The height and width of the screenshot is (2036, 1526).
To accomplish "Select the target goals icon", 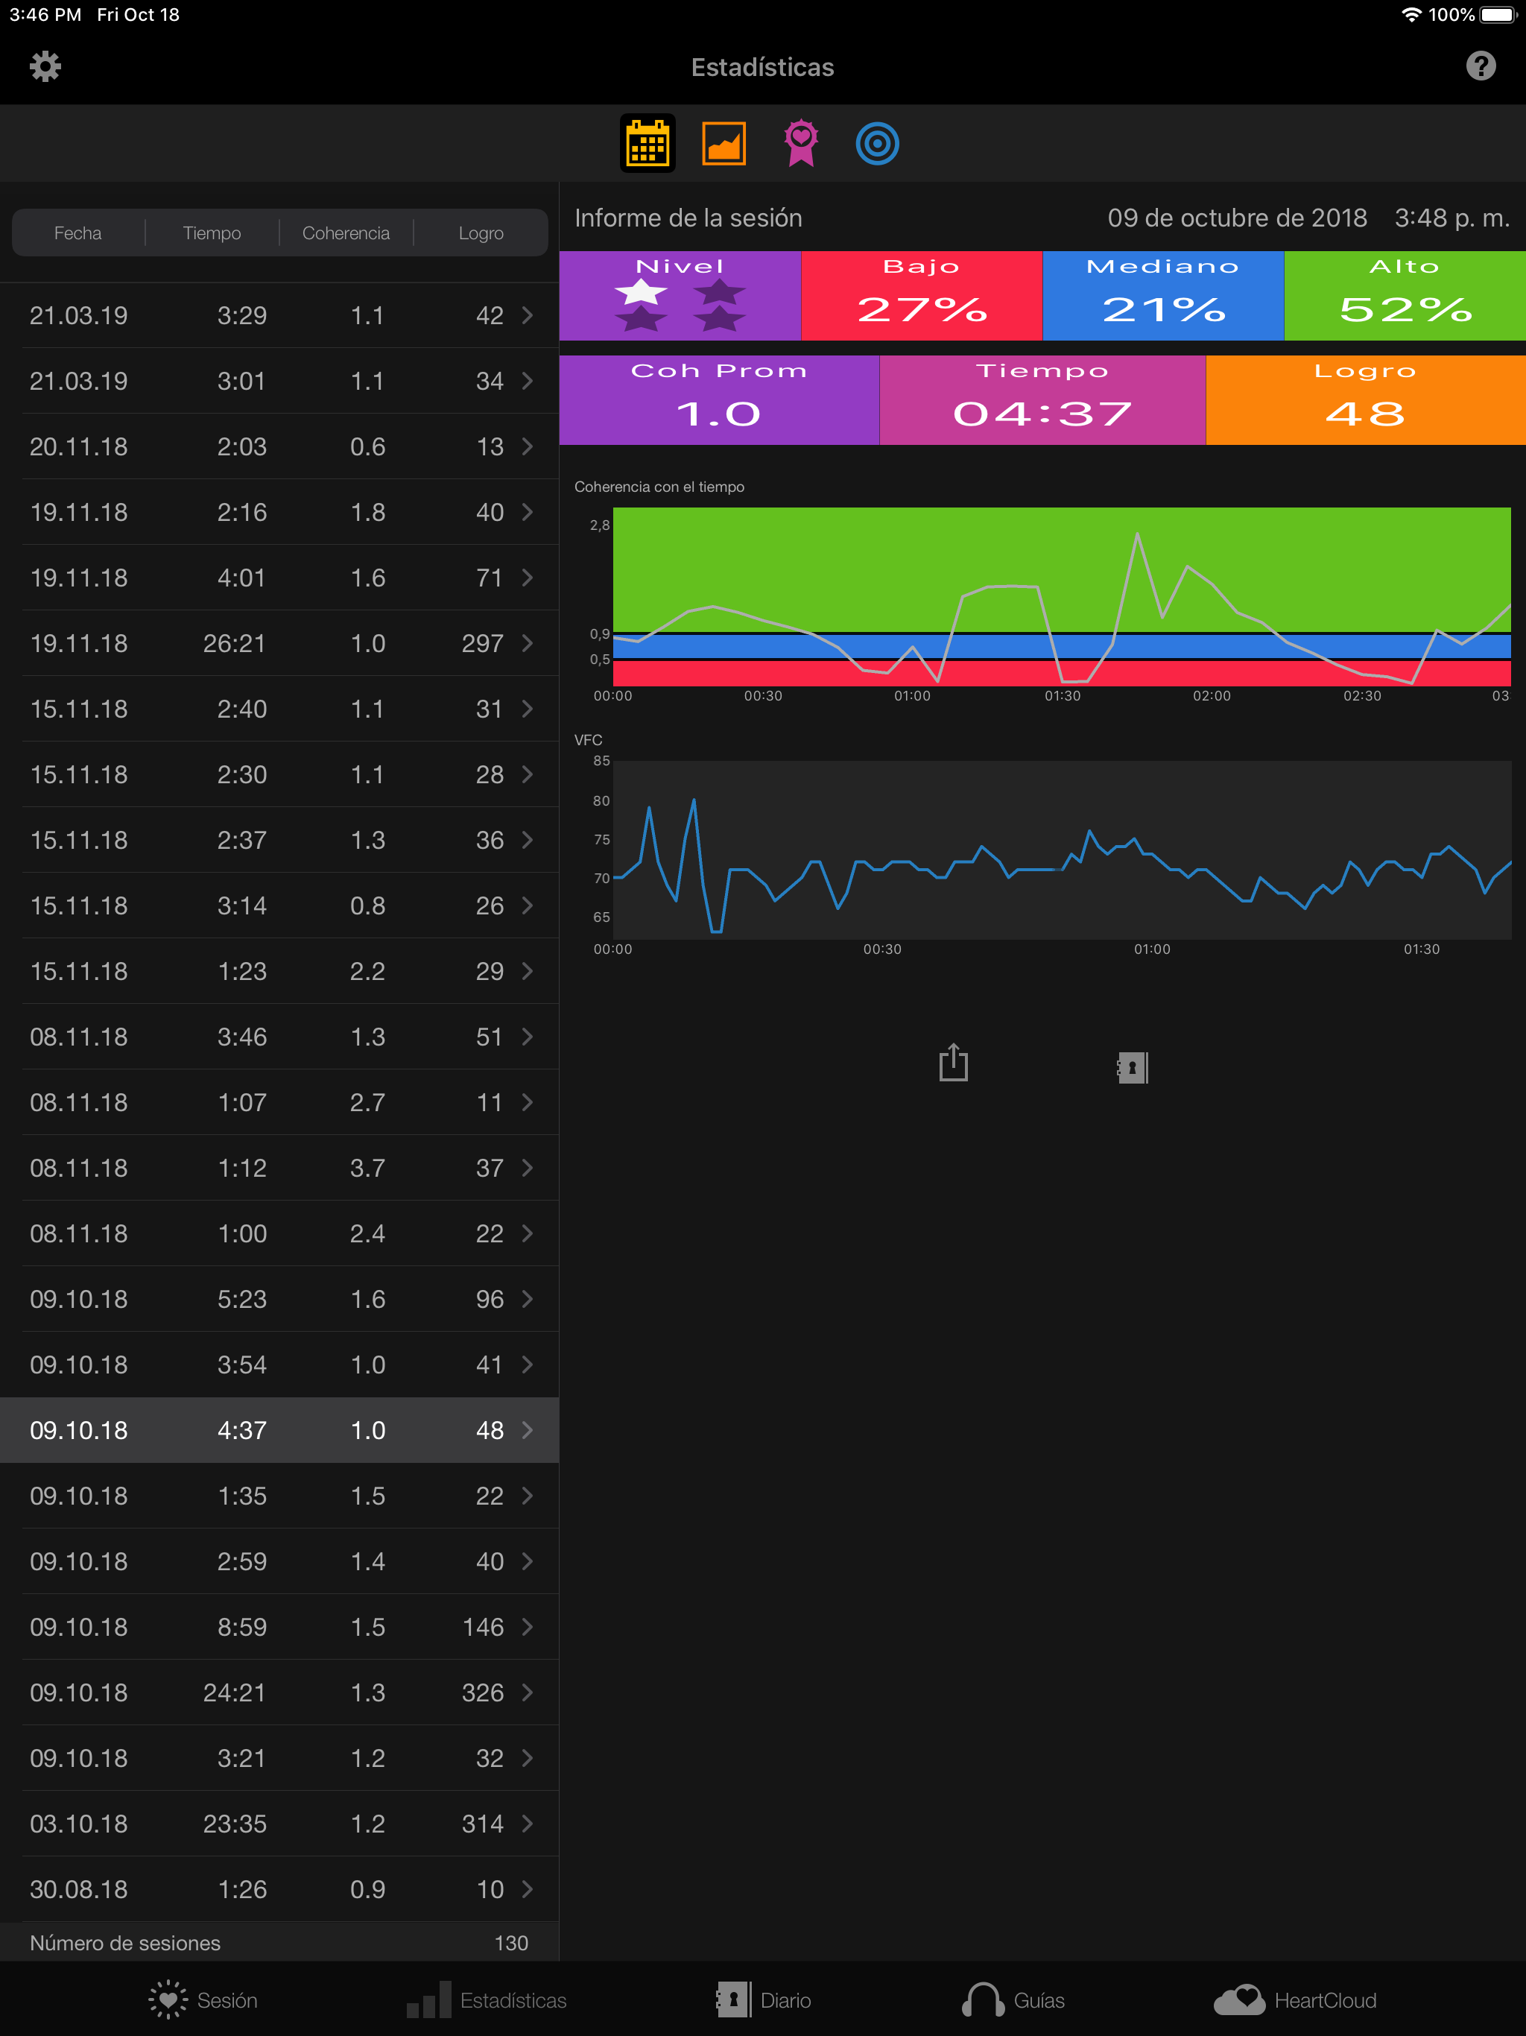I will pyautogui.click(x=876, y=142).
